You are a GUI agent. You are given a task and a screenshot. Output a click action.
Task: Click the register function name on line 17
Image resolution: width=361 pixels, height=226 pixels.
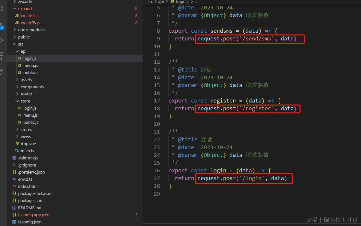(x=223, y=101)
